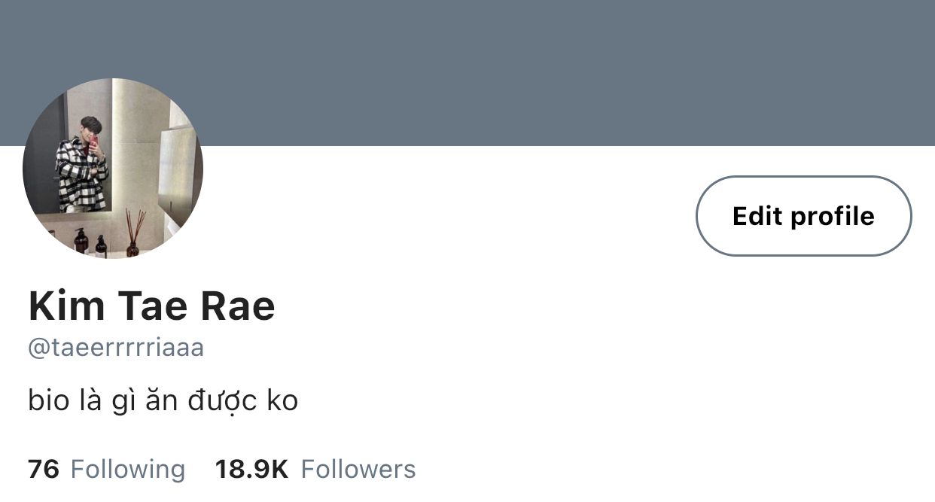935x502 pixels.
Task: Click the @taeerrrrriaaa handle
Action: [x=116, y=348]
